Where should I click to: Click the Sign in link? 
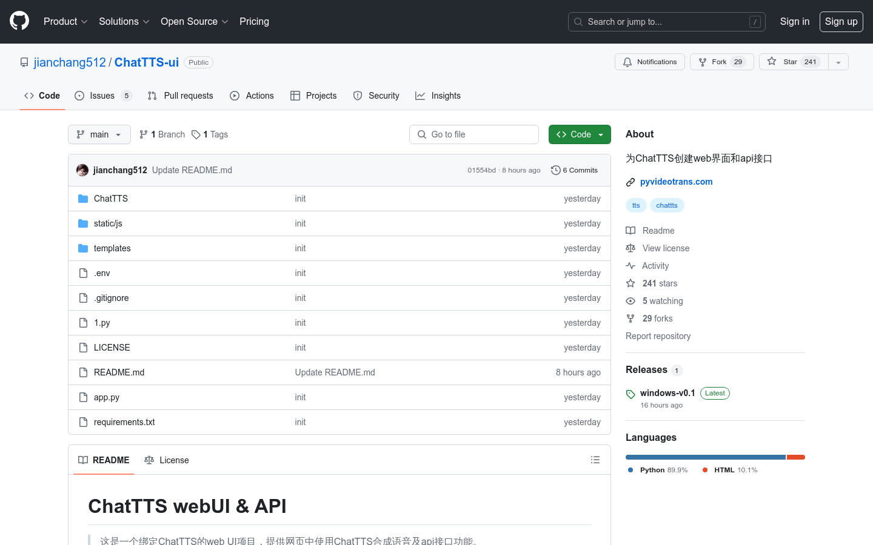click(x=795, y=21)
